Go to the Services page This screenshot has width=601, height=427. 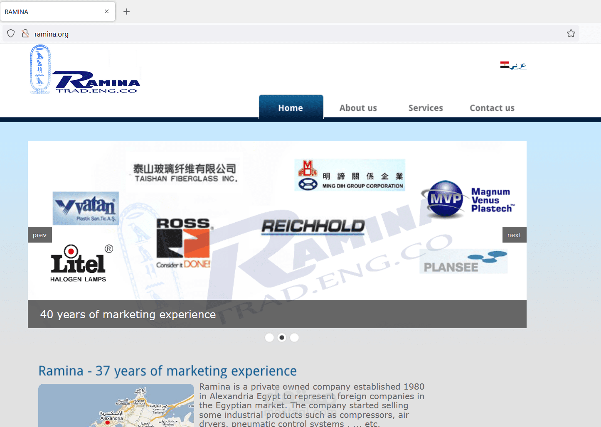[x=426, y=108]
